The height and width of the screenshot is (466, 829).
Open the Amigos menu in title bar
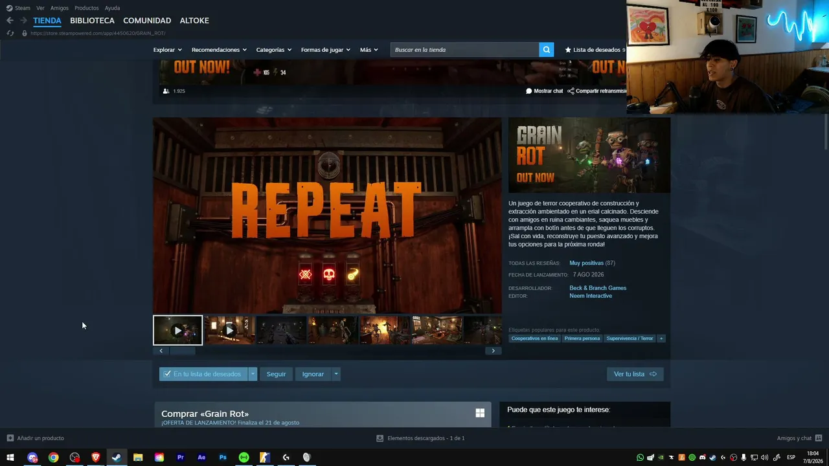click(60, 8)
